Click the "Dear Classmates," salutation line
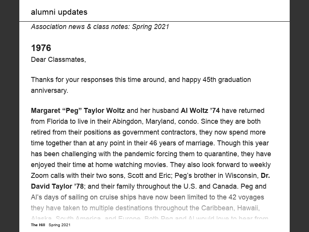Screen dimensions: 309x232 click(58, 60)
